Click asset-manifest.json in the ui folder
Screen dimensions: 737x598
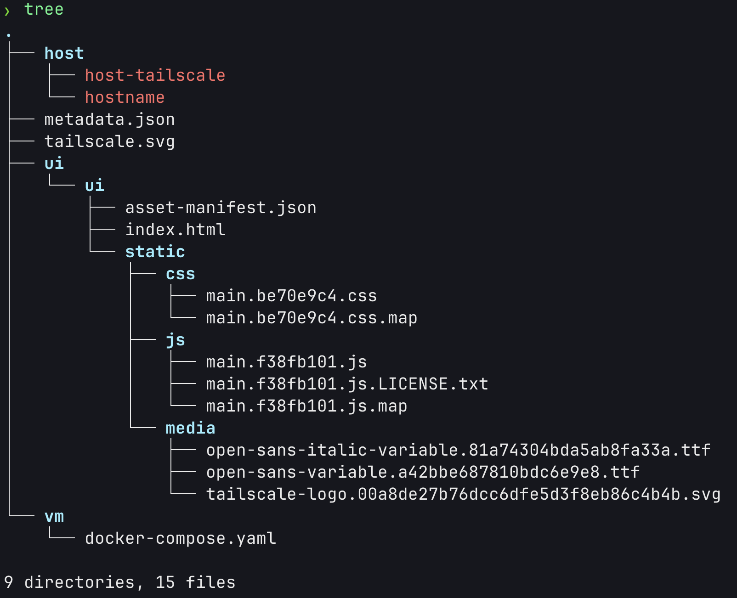(221, 208)
